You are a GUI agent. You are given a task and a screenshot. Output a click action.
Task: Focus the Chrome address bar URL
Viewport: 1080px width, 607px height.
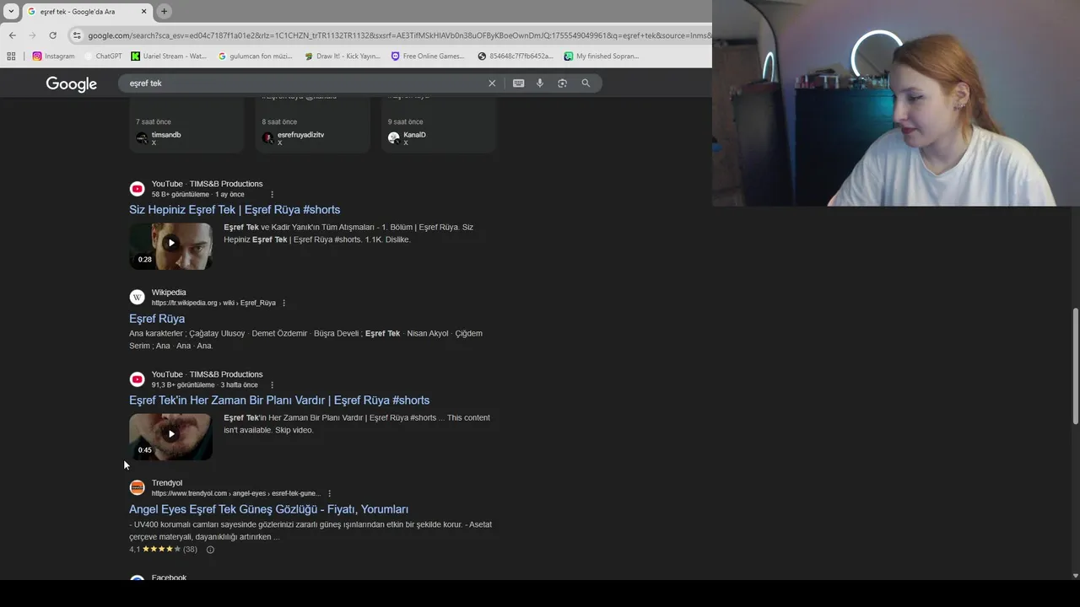[398, 35]
